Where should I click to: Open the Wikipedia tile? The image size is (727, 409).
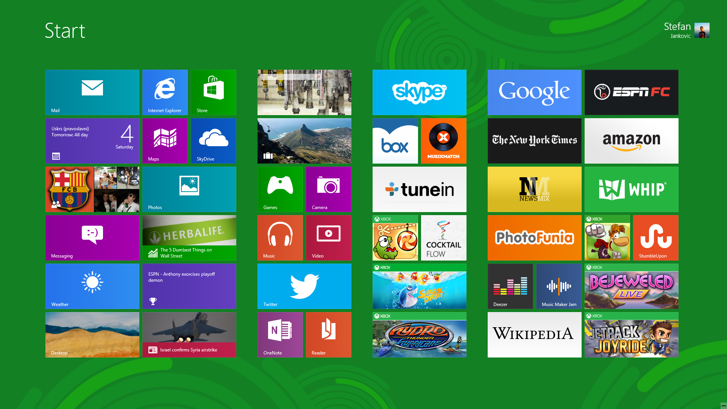pyautogui.click(x=534, y=334)
